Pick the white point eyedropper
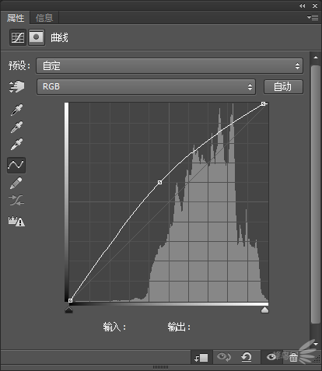 pos(16,145)
